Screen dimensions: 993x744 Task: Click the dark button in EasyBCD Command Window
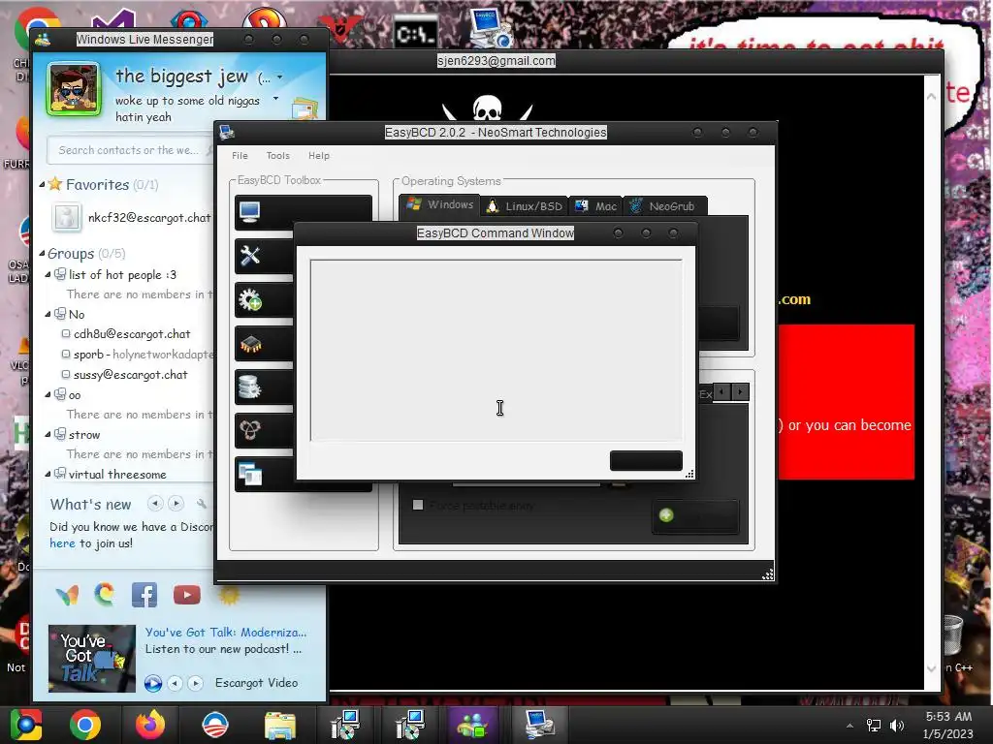tap(646, 460)
